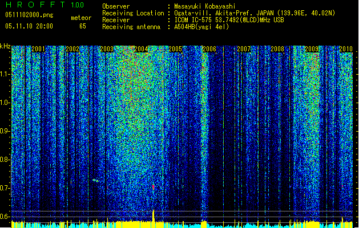The height and width of the screenshot is (228, 359).
Task: Click the Receiver label
Action: coord(116,20)
